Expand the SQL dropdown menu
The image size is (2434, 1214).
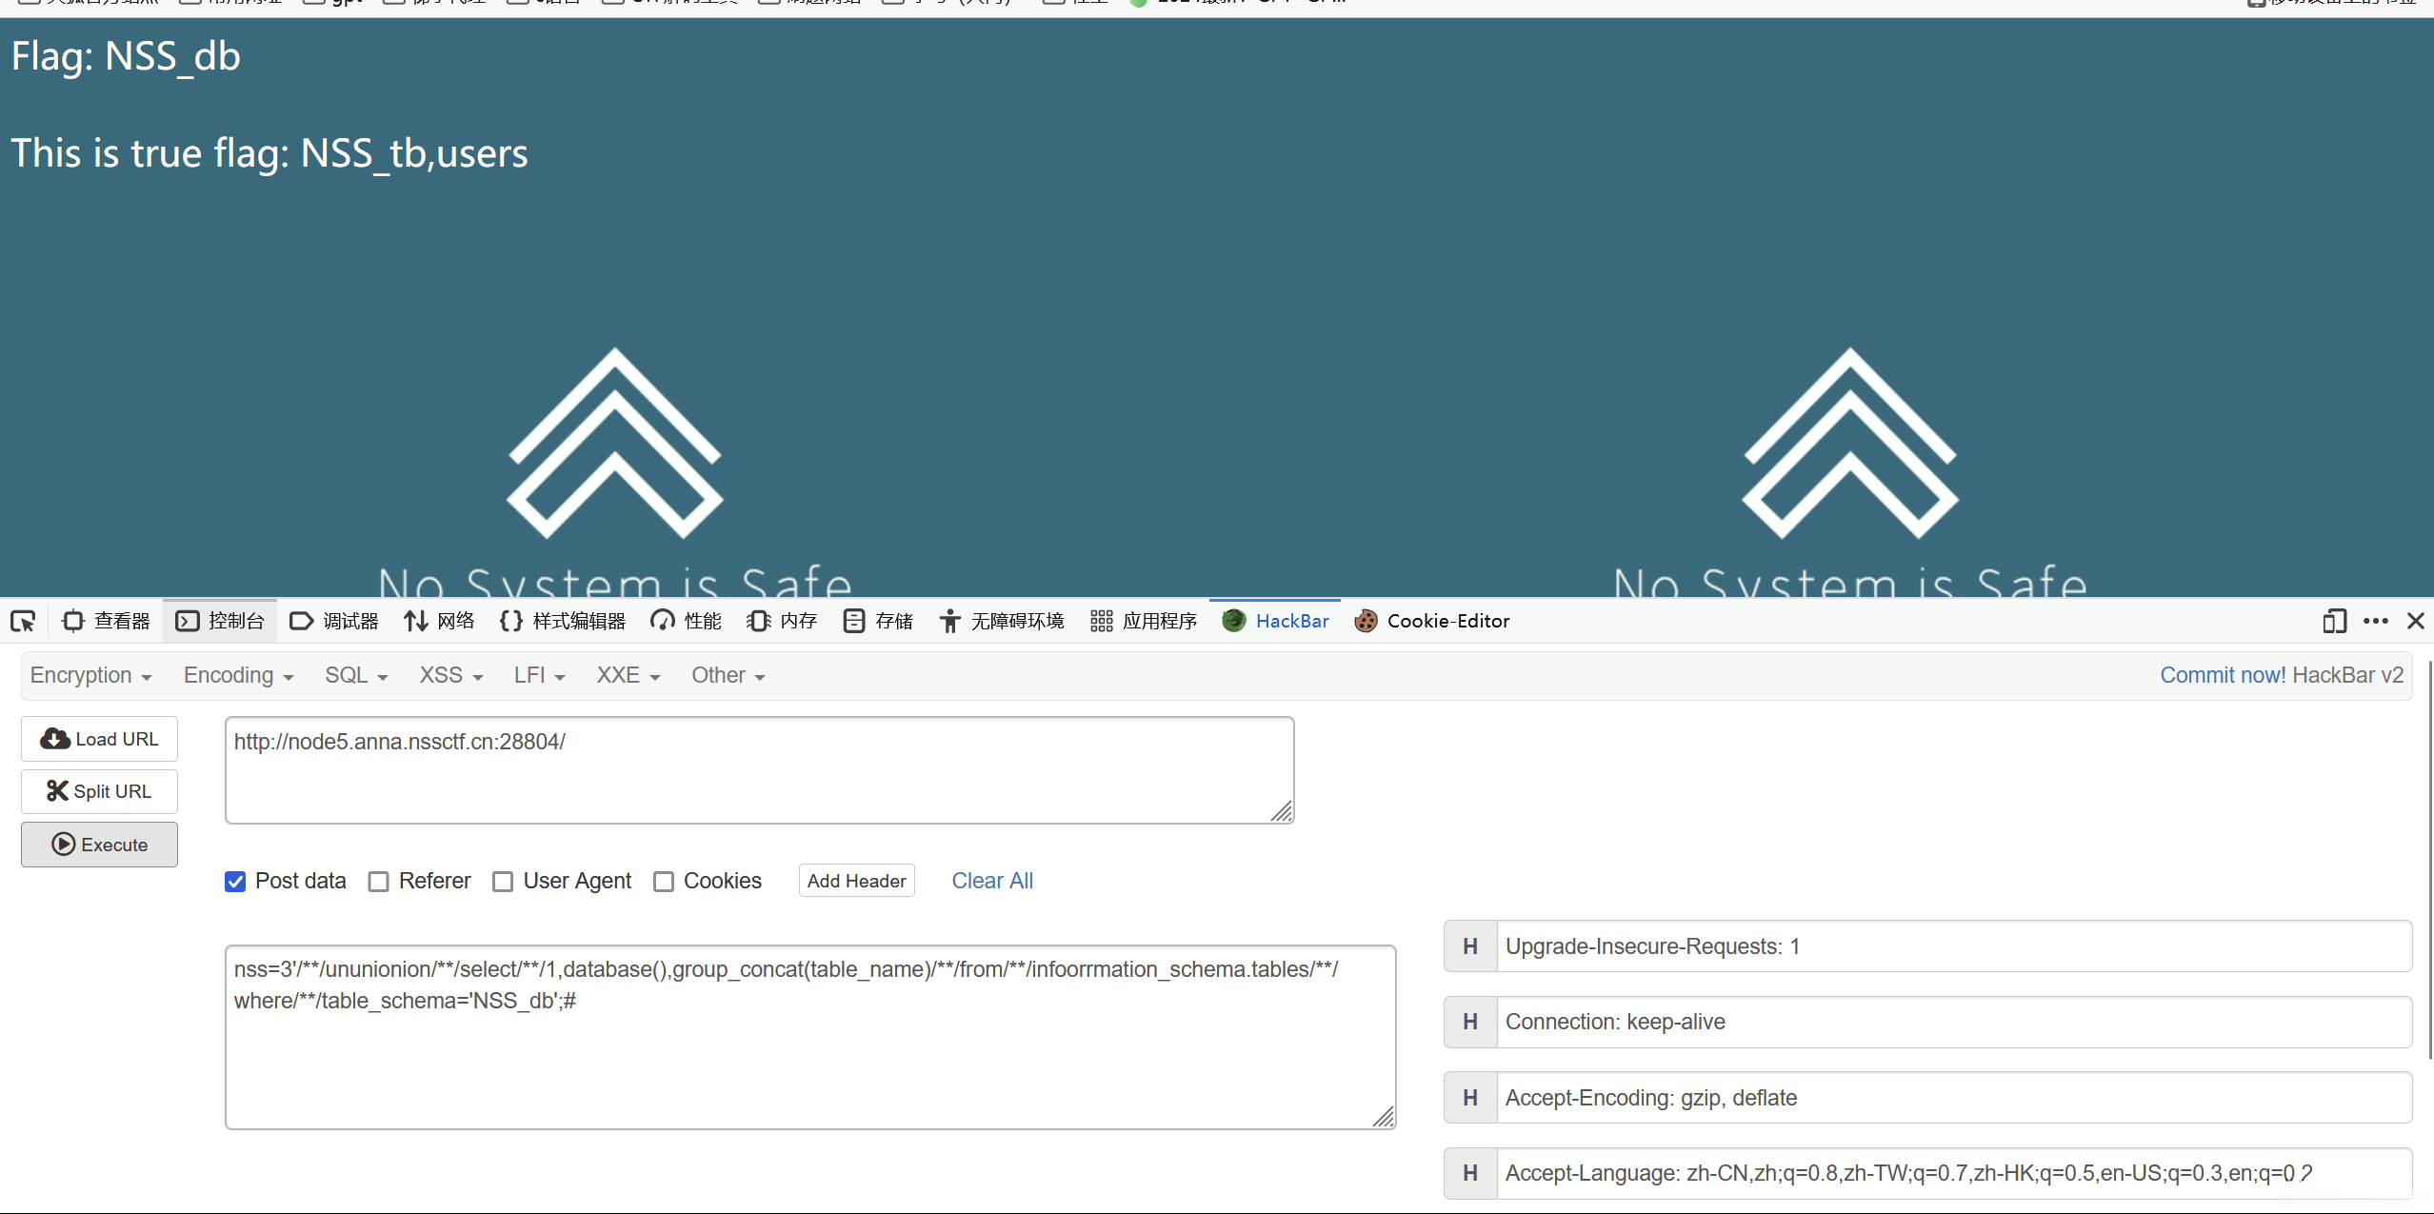[x=356, y=676]
